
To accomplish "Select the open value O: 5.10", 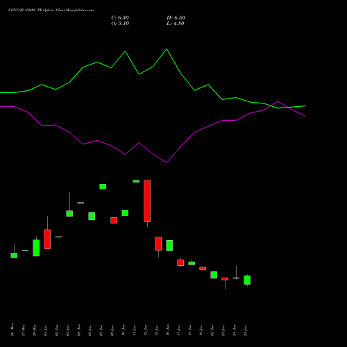I will click(x=120, y=24).
